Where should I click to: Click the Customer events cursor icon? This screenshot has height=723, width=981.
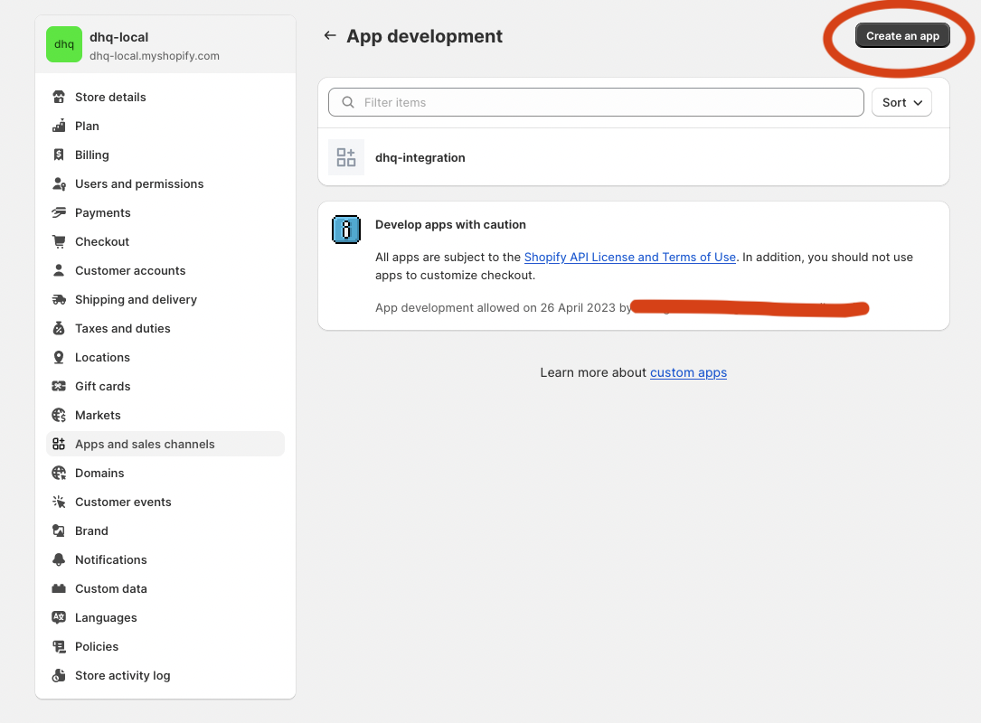(x=59, y=502)
